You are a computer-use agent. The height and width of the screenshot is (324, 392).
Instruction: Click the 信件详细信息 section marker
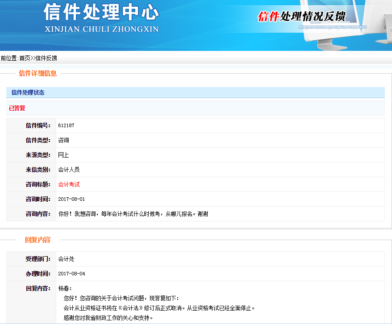pos(38,73)
